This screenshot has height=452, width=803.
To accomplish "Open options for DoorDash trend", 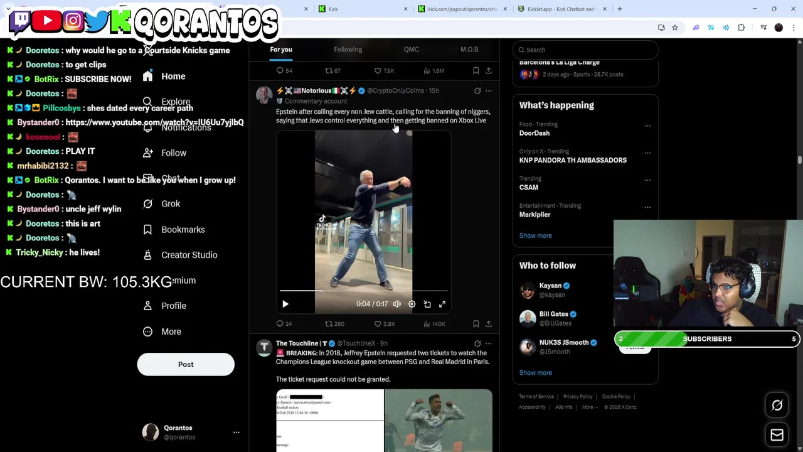I will 647,126.
